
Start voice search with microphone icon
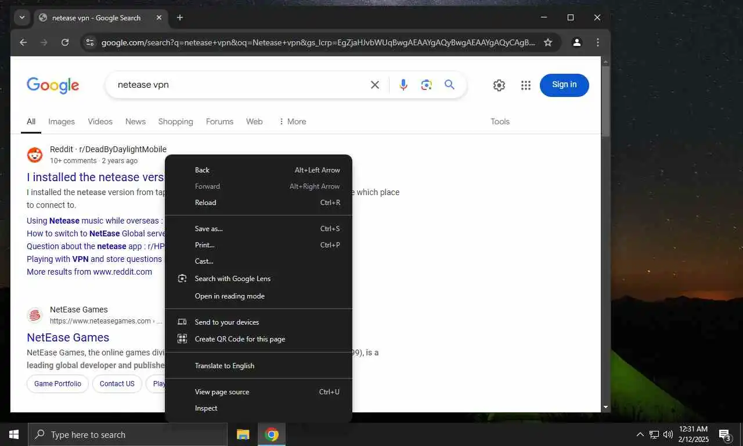click(x=403, y=85)
